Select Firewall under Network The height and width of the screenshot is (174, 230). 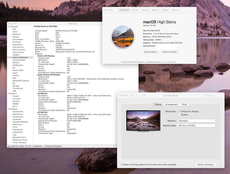pyautogui.click(x=16, y=96)
